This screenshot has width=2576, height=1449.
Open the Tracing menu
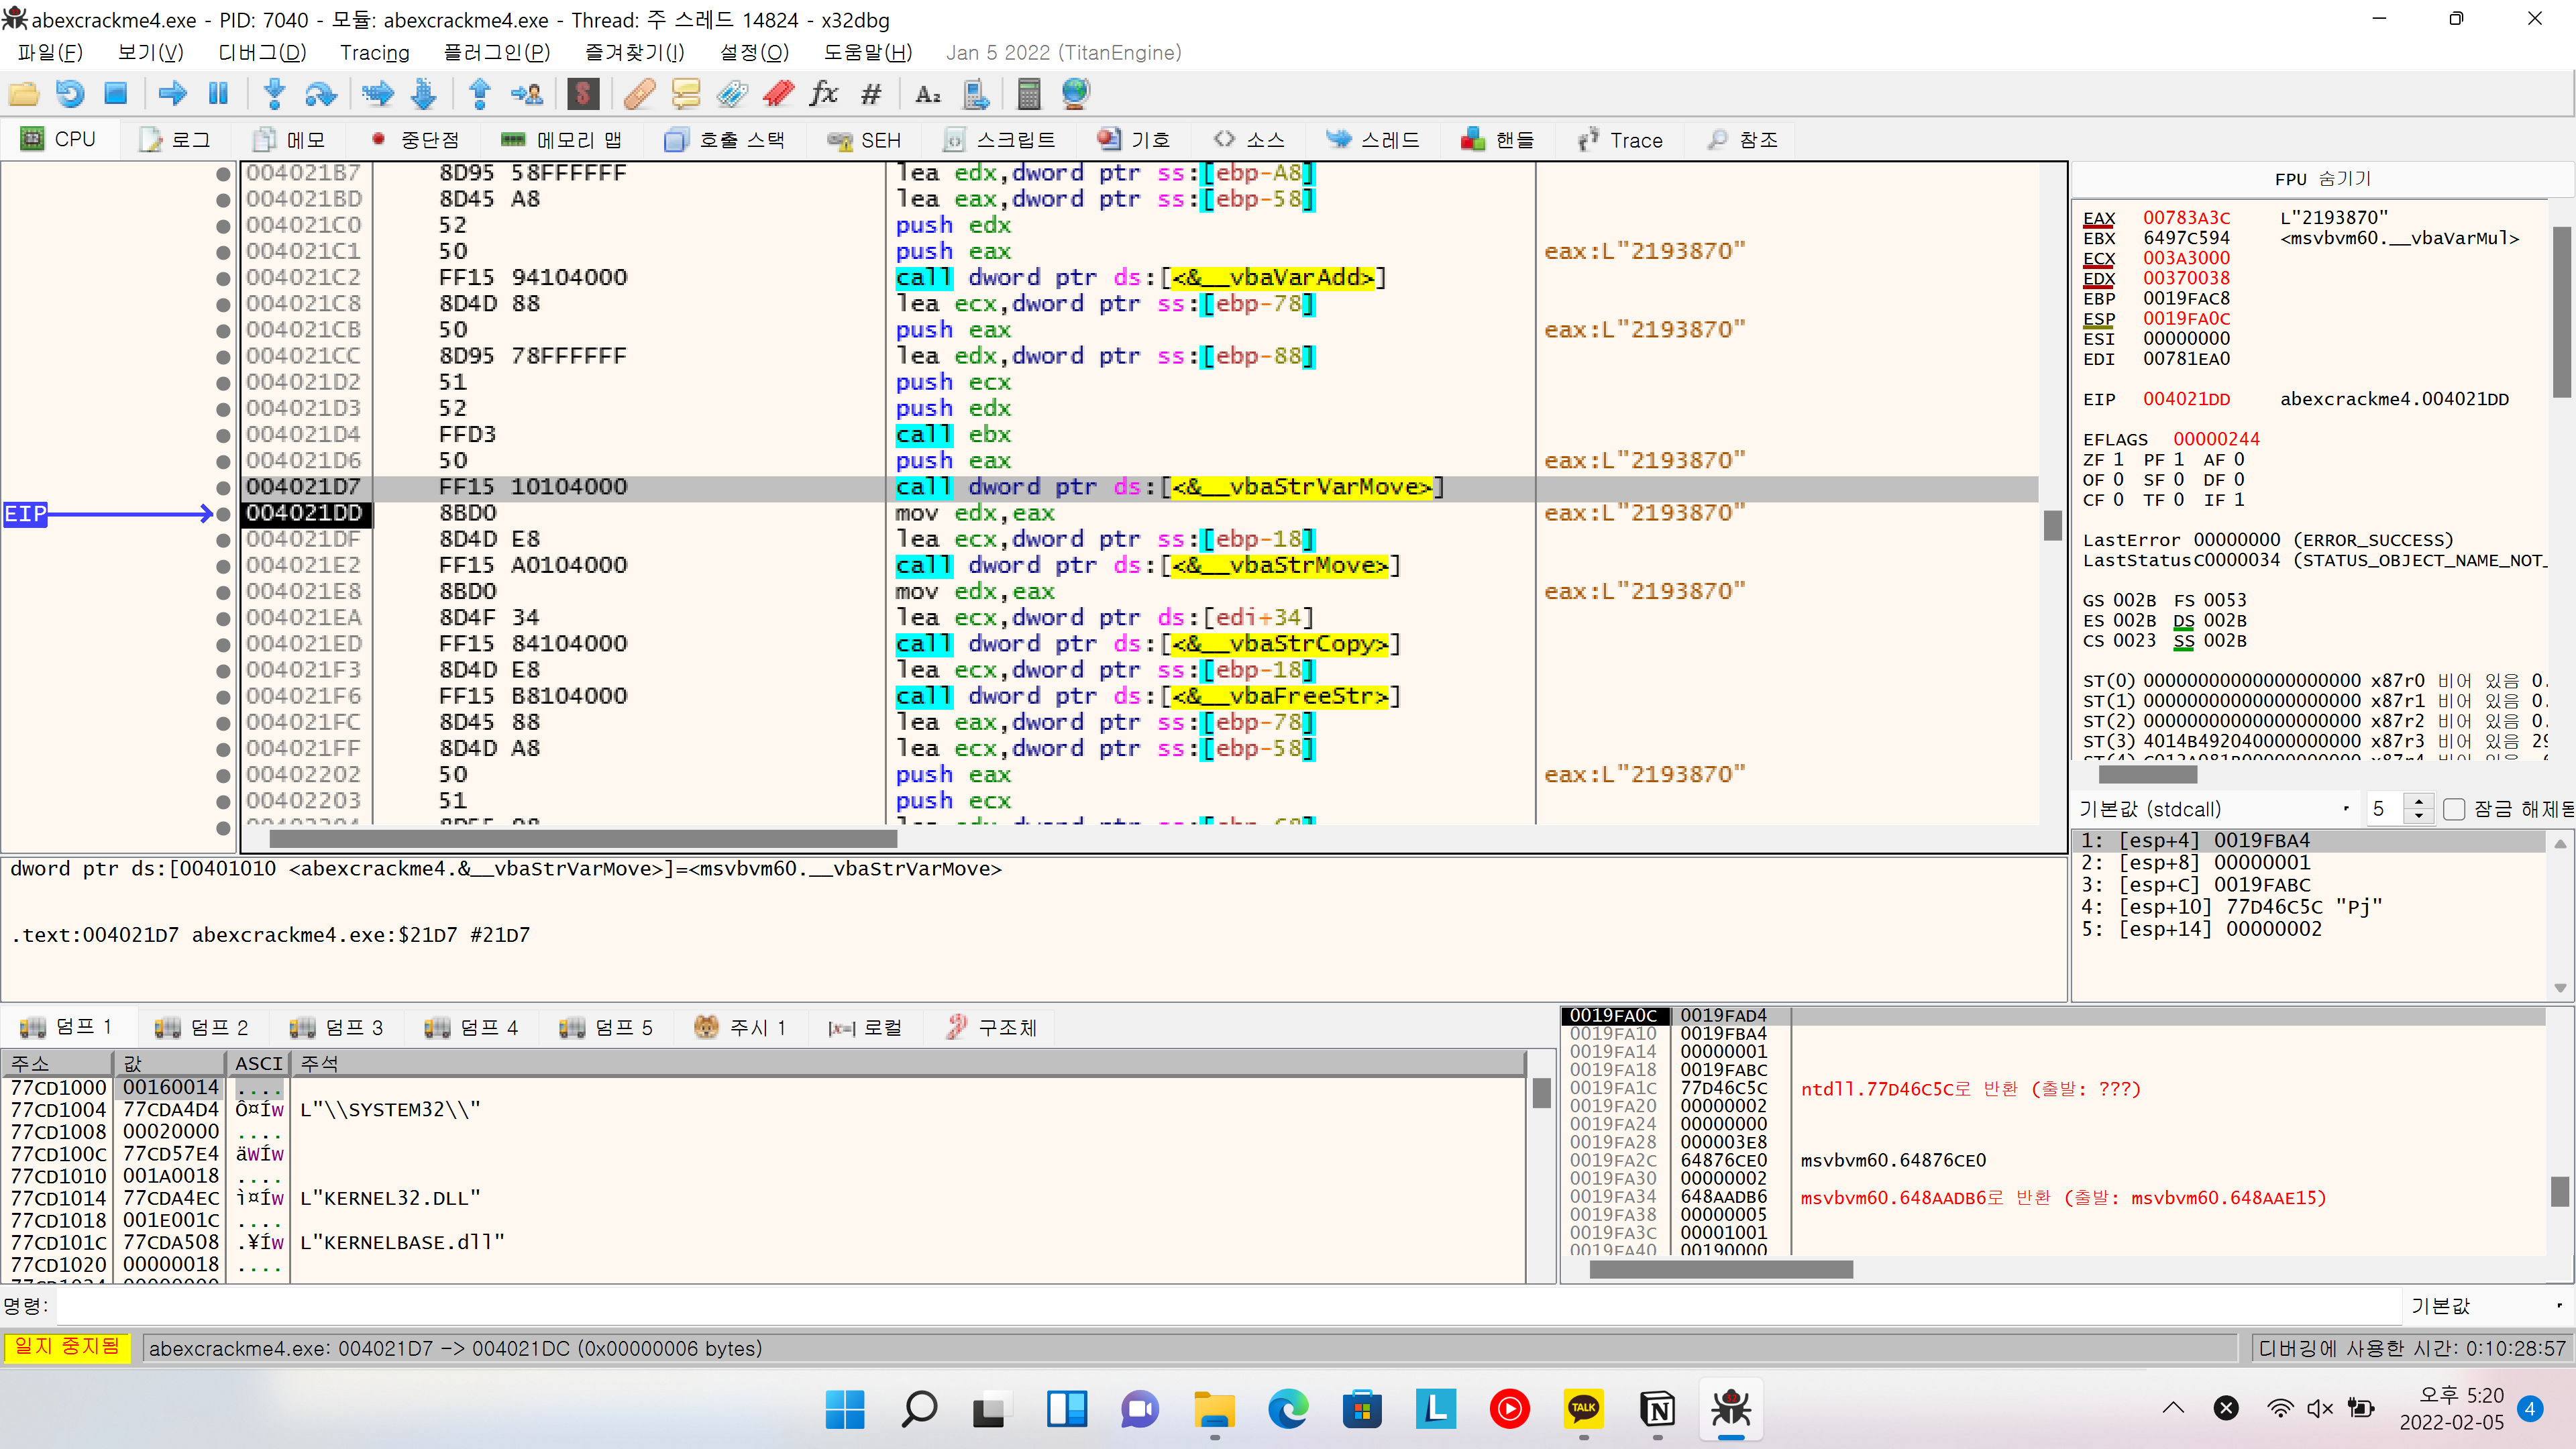pyautogui.click(x=374, y=52)
